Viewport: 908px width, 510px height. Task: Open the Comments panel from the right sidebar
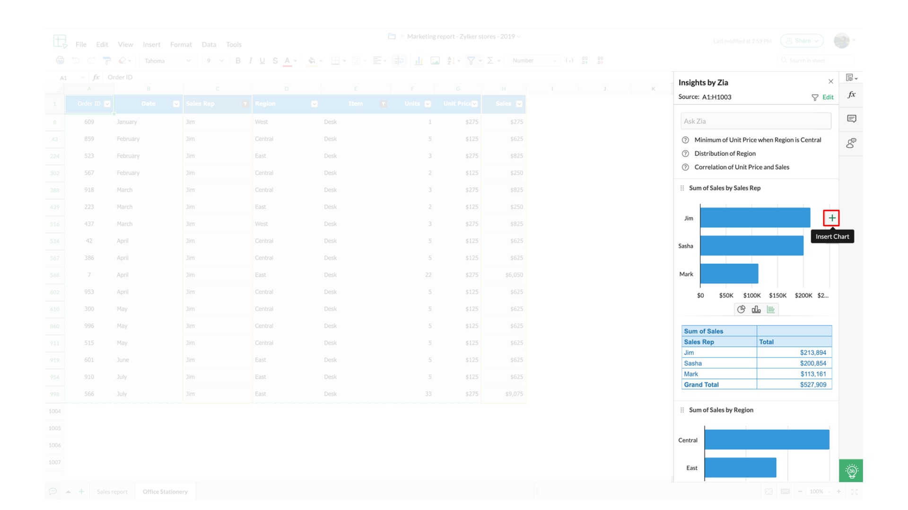[851, 119]
